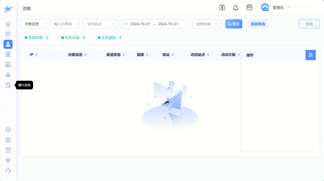The image size is (324, 181).
Task: Open the security shield search icon in sidebar
Action: [8, 129]
